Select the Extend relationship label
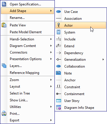 pos(69,46)
